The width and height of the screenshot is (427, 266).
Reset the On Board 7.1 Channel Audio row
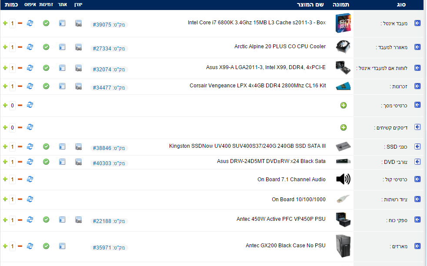[x=30, y=179]
